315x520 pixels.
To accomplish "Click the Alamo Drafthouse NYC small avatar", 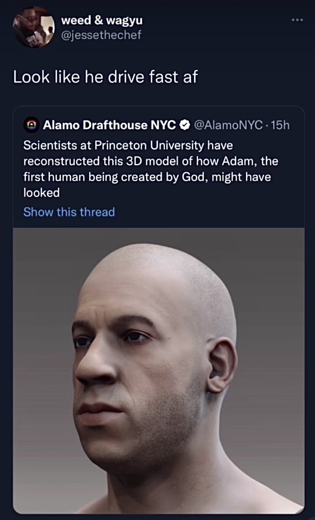I will tap(31, 125).
